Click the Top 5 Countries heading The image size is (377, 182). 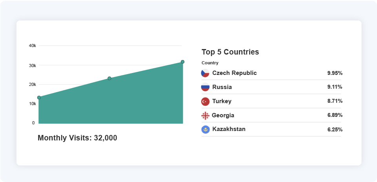[x=230, y=52]
